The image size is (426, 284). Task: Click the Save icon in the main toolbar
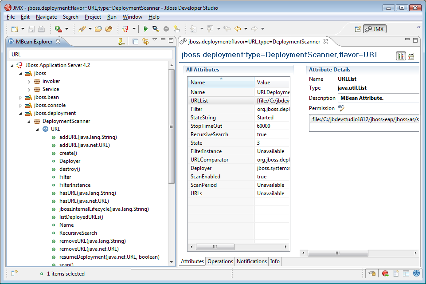point(31,29)
